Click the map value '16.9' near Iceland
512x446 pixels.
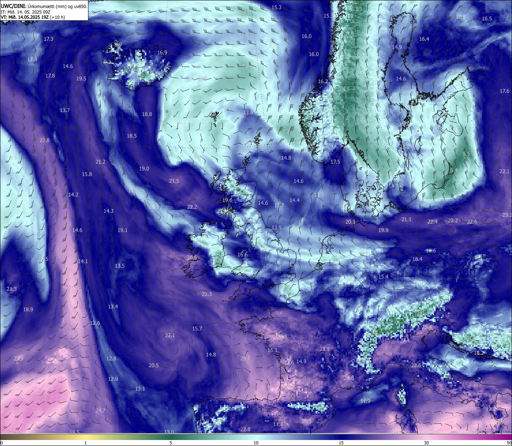click(x=162, y=52)
